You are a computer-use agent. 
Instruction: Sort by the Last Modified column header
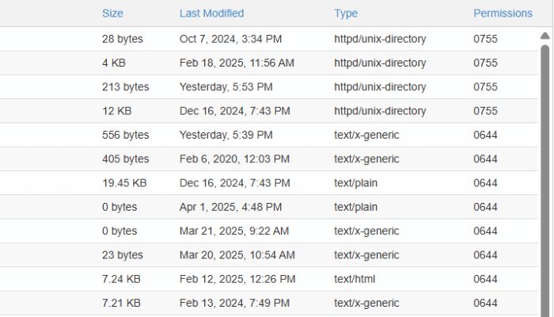point(211,13)
